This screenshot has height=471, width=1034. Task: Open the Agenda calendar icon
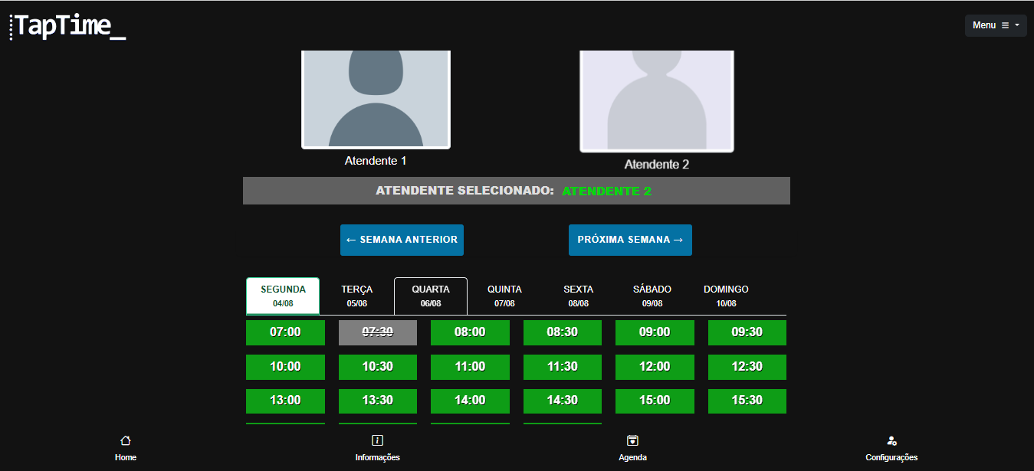coord(632,440)
